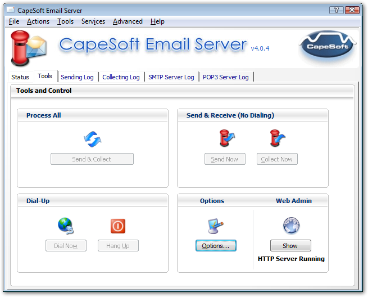Open the Actions menu

38,21
